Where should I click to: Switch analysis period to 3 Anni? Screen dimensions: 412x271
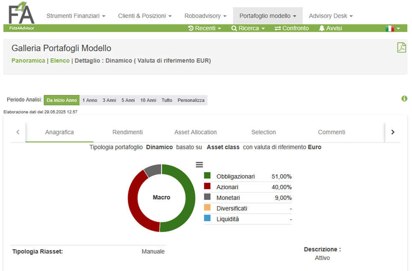(109, 100)
